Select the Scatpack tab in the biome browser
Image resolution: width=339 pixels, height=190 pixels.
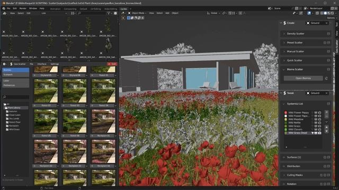[x=15, y=74]
